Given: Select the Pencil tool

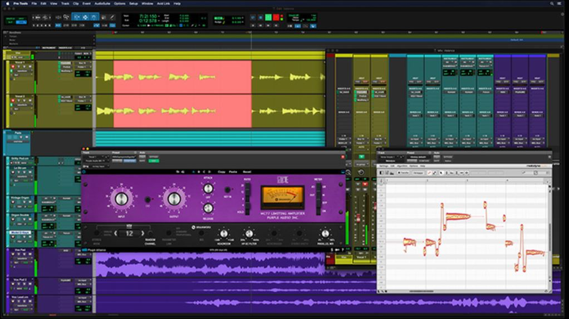Looking at the screenshot, I should [x=112, y=17].
